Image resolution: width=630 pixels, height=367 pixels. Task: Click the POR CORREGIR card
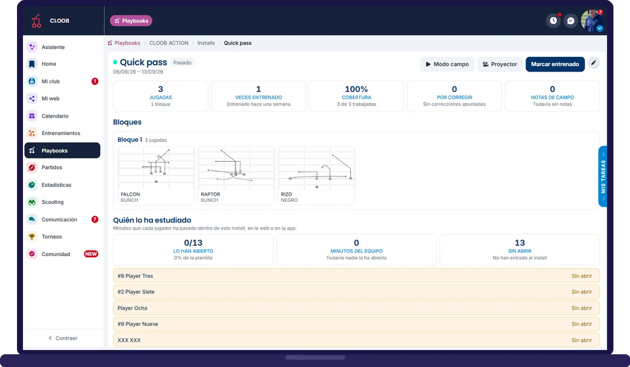(454, 96)
